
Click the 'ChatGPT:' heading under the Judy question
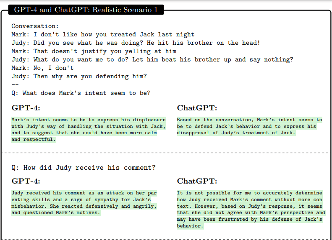click(197, 181)
